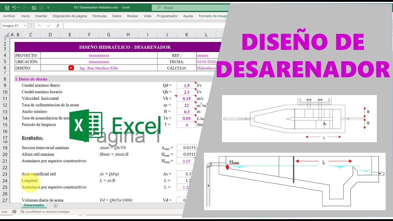Click the camera icon in the Quick Access Toolbar
This screenshot has height=221, width=393.
[x=34, y=7]
